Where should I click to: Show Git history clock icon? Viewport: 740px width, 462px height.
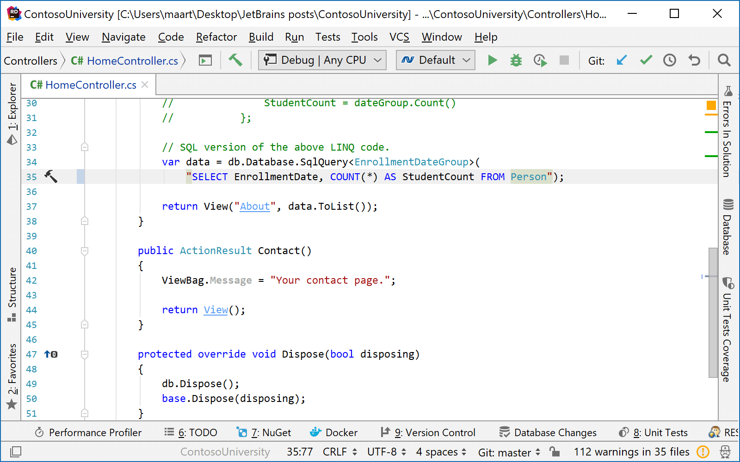(670, 60)
